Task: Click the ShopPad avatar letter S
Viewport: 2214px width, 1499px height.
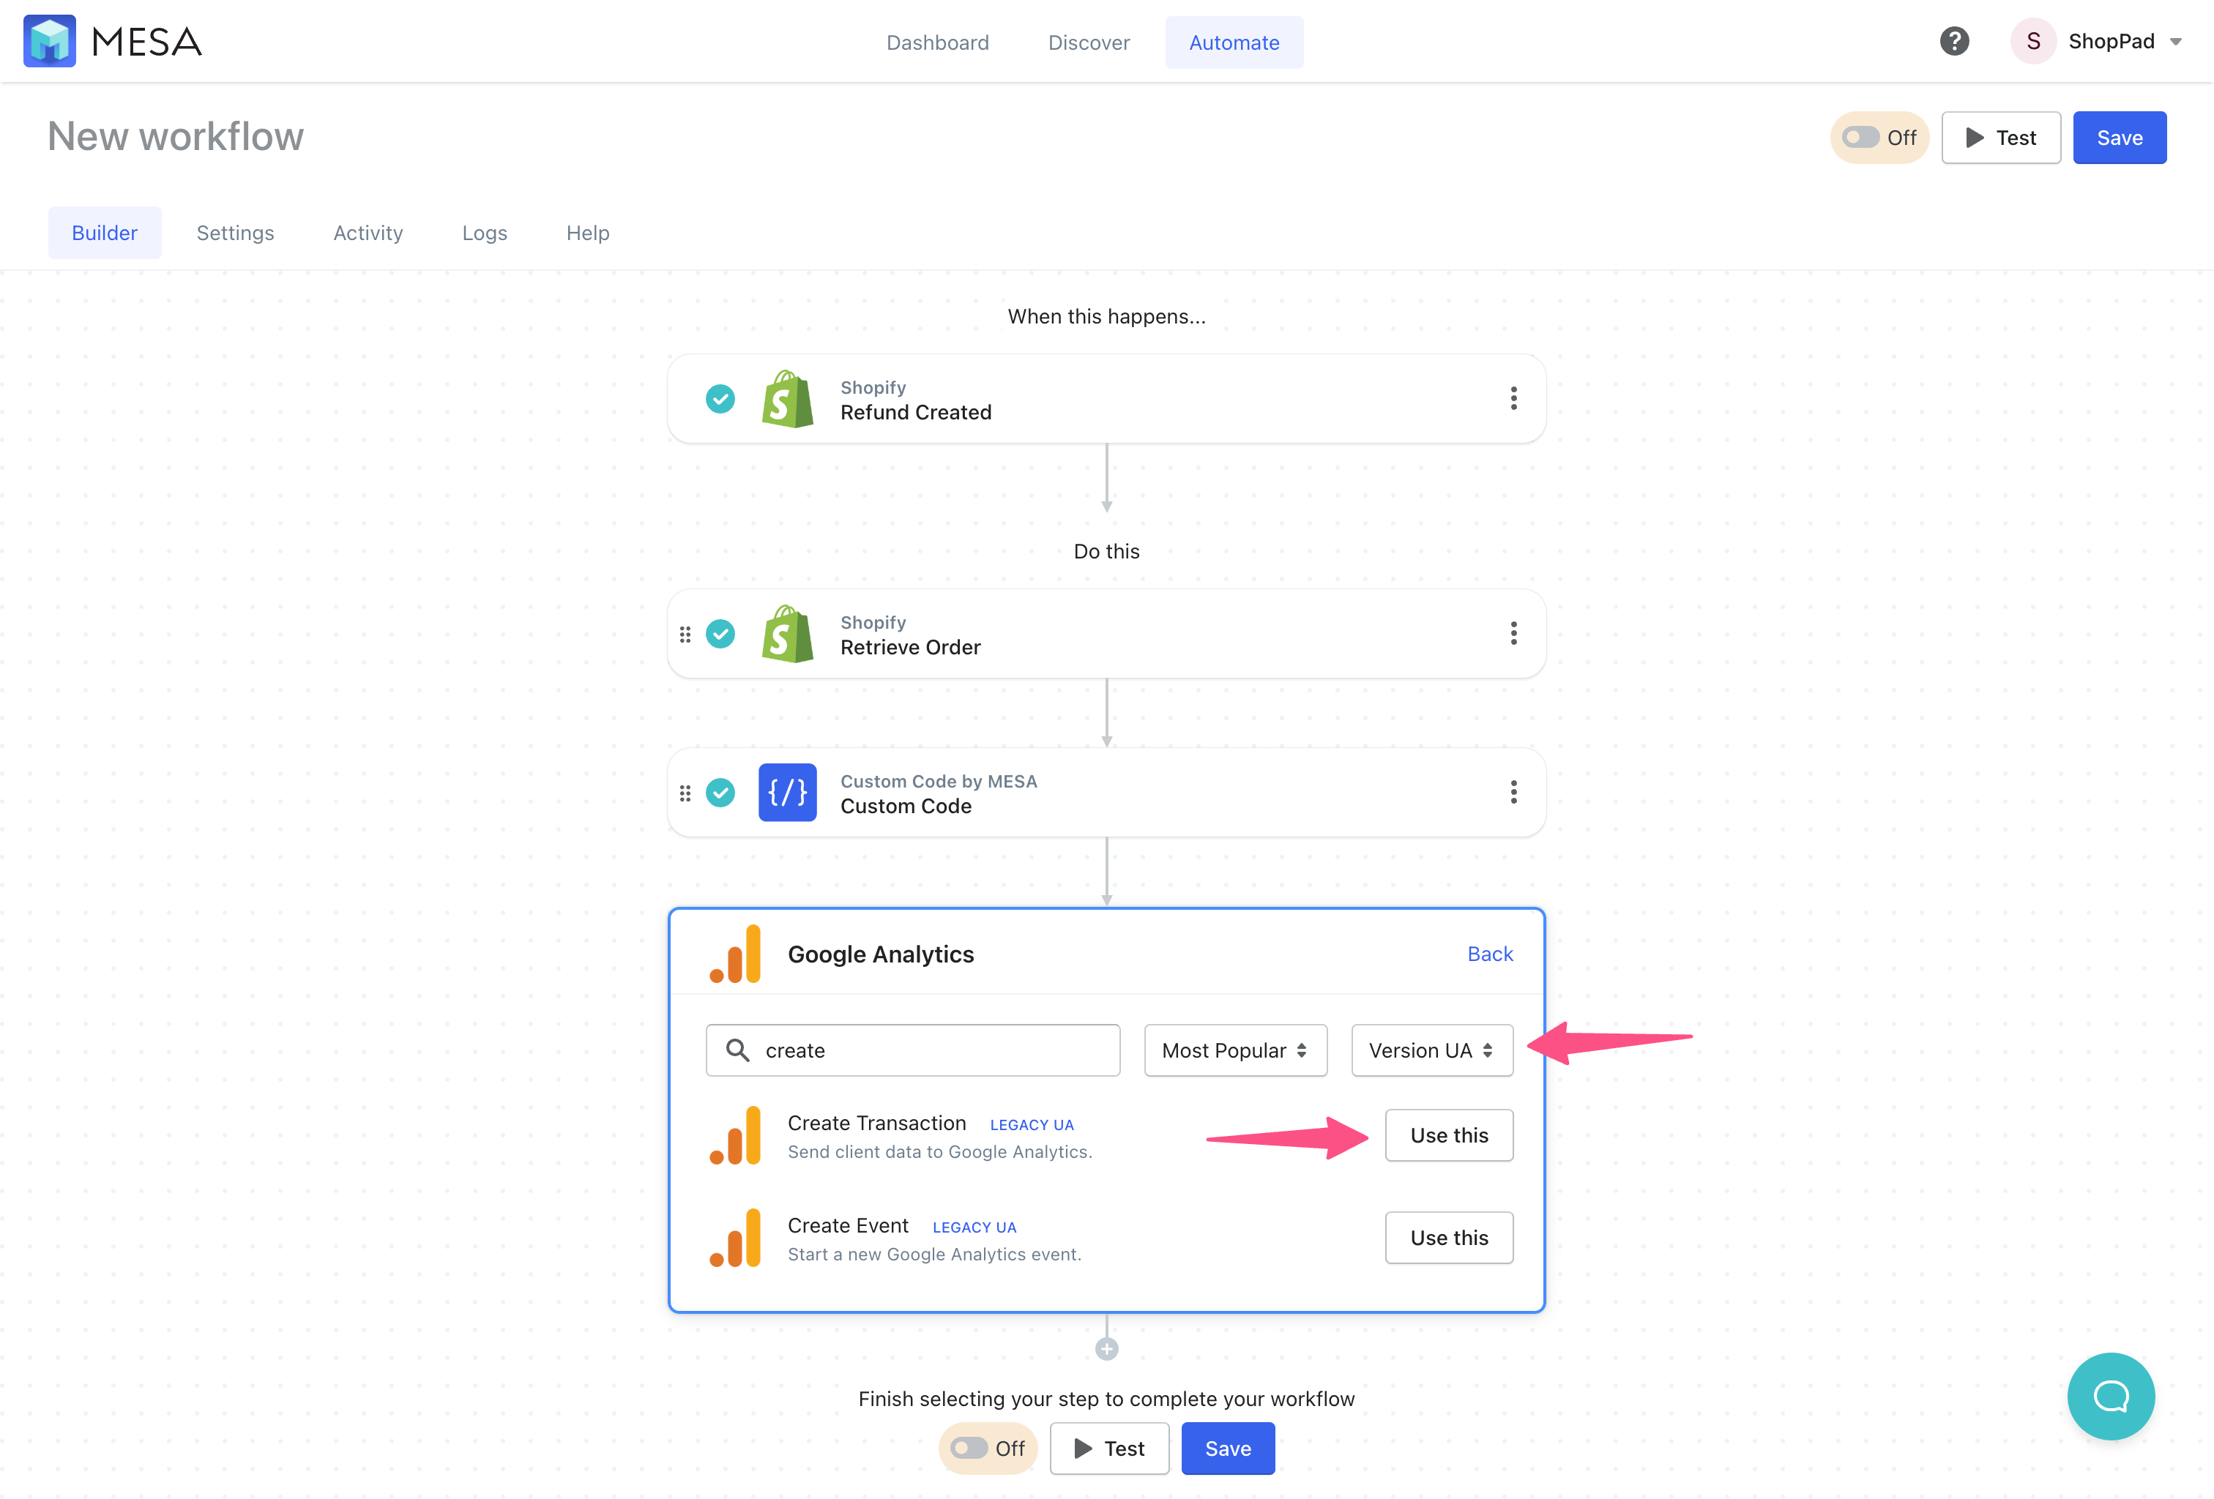Action: [2033, 41]
